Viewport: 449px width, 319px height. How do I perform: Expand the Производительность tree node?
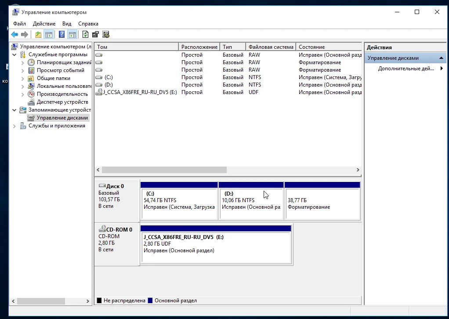point(23,94)
